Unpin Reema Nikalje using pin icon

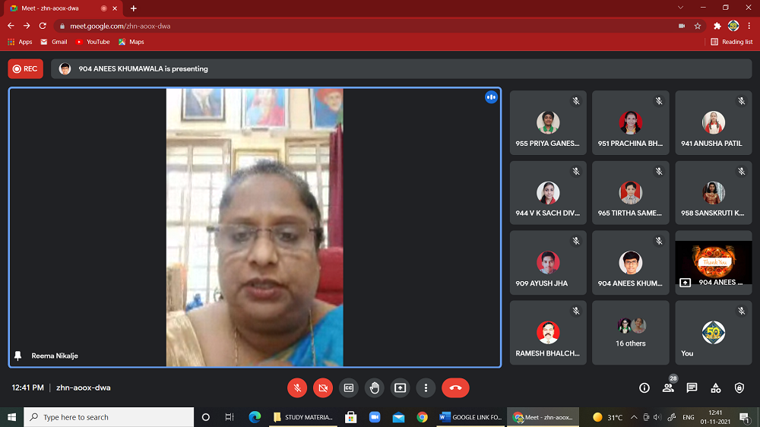pos(18,356)
